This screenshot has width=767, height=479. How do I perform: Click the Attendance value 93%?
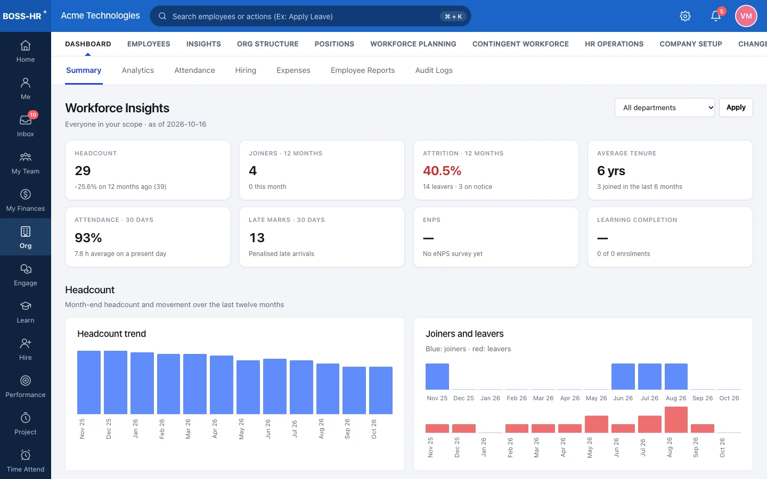click(88, 238)
